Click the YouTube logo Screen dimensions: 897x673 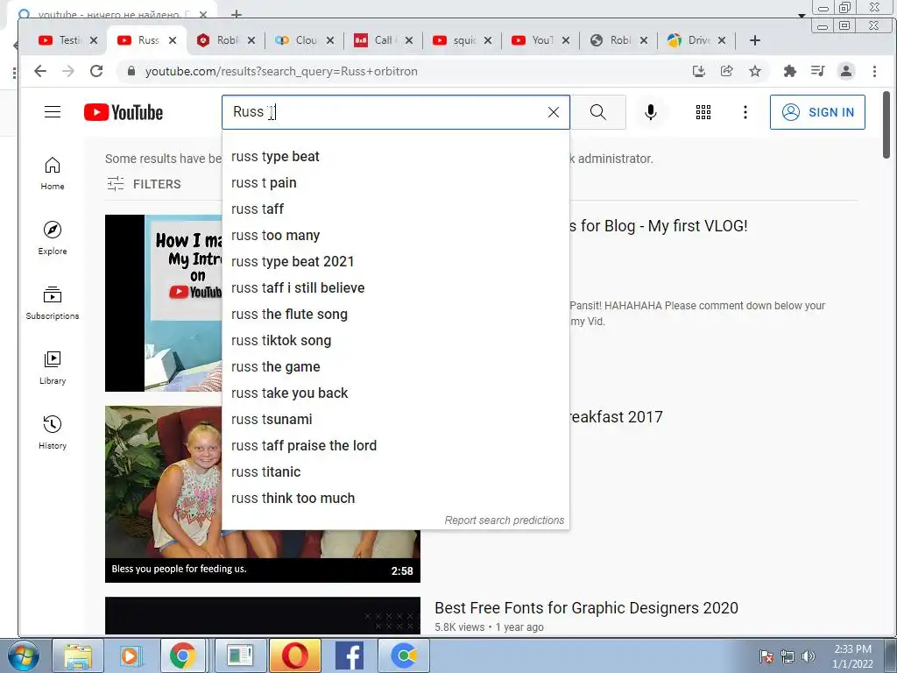click(x=123, y=112)
